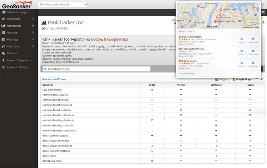The image size is (267, 168).
Task: Expand the HeatMap submenu
Action: [x=33, y=32]
